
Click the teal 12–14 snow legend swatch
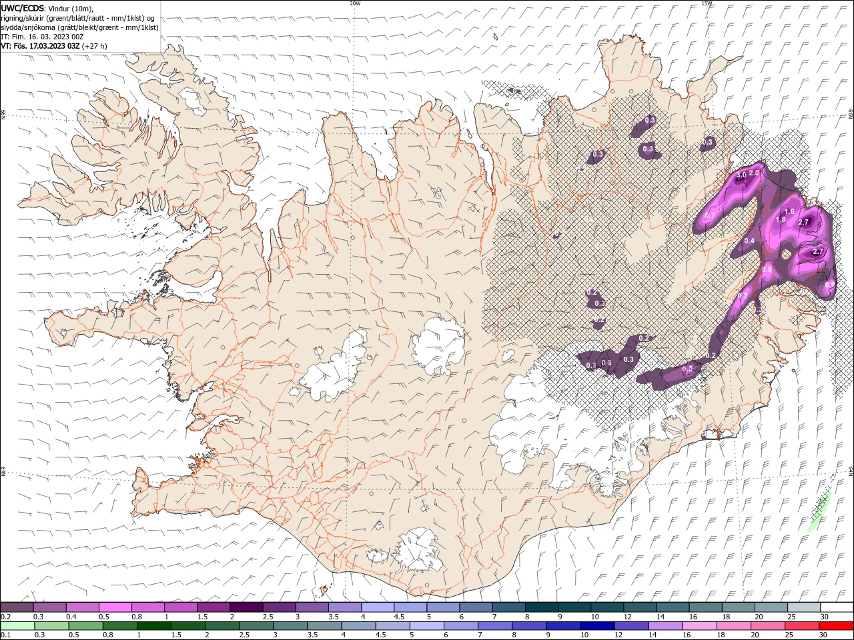[x=640, y=607]
